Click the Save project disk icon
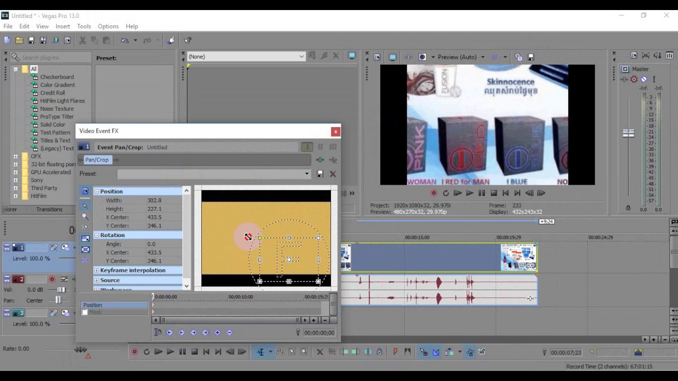 [x=31, y=40]
